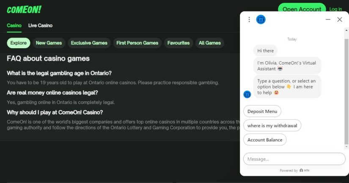Click the ComeOn! logo

pyautogui.click(x=24, y=10)
